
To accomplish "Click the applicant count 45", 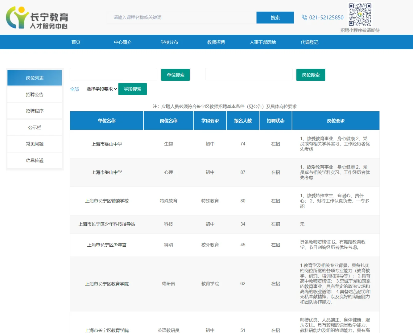I will pyautogui.click(x=243, y=245).
